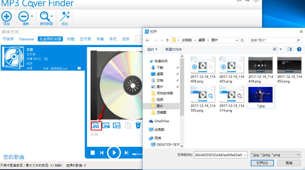Click 此电脑 in the address breadcrumb
Screen dimensions: 305x170
(x=187, y=40)
